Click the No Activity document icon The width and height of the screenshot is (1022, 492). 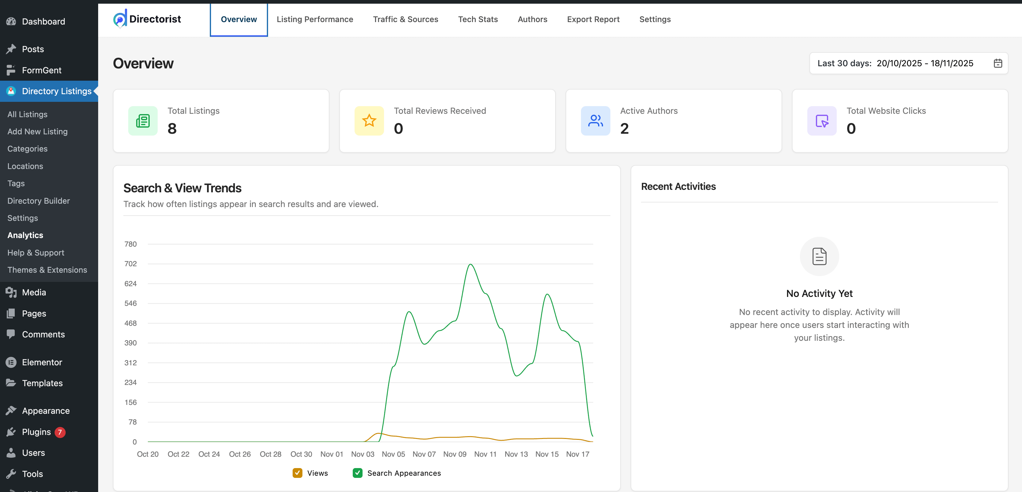coord(819,256)
